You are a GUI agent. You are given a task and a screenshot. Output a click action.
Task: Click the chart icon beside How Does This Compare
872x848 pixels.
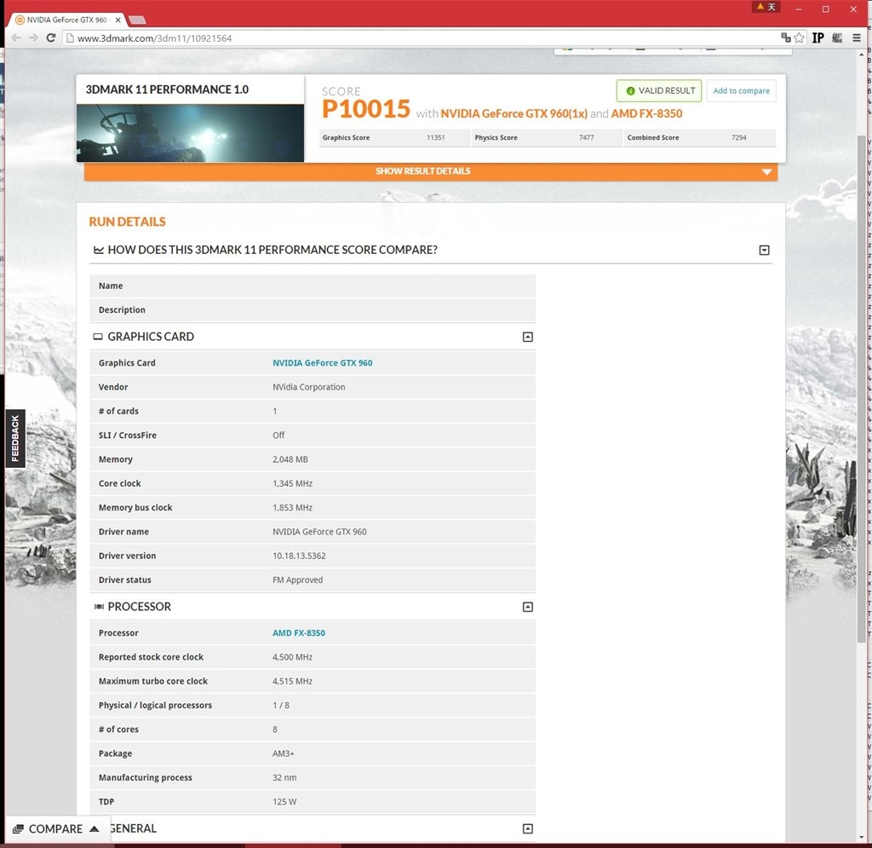coord(99,250)
